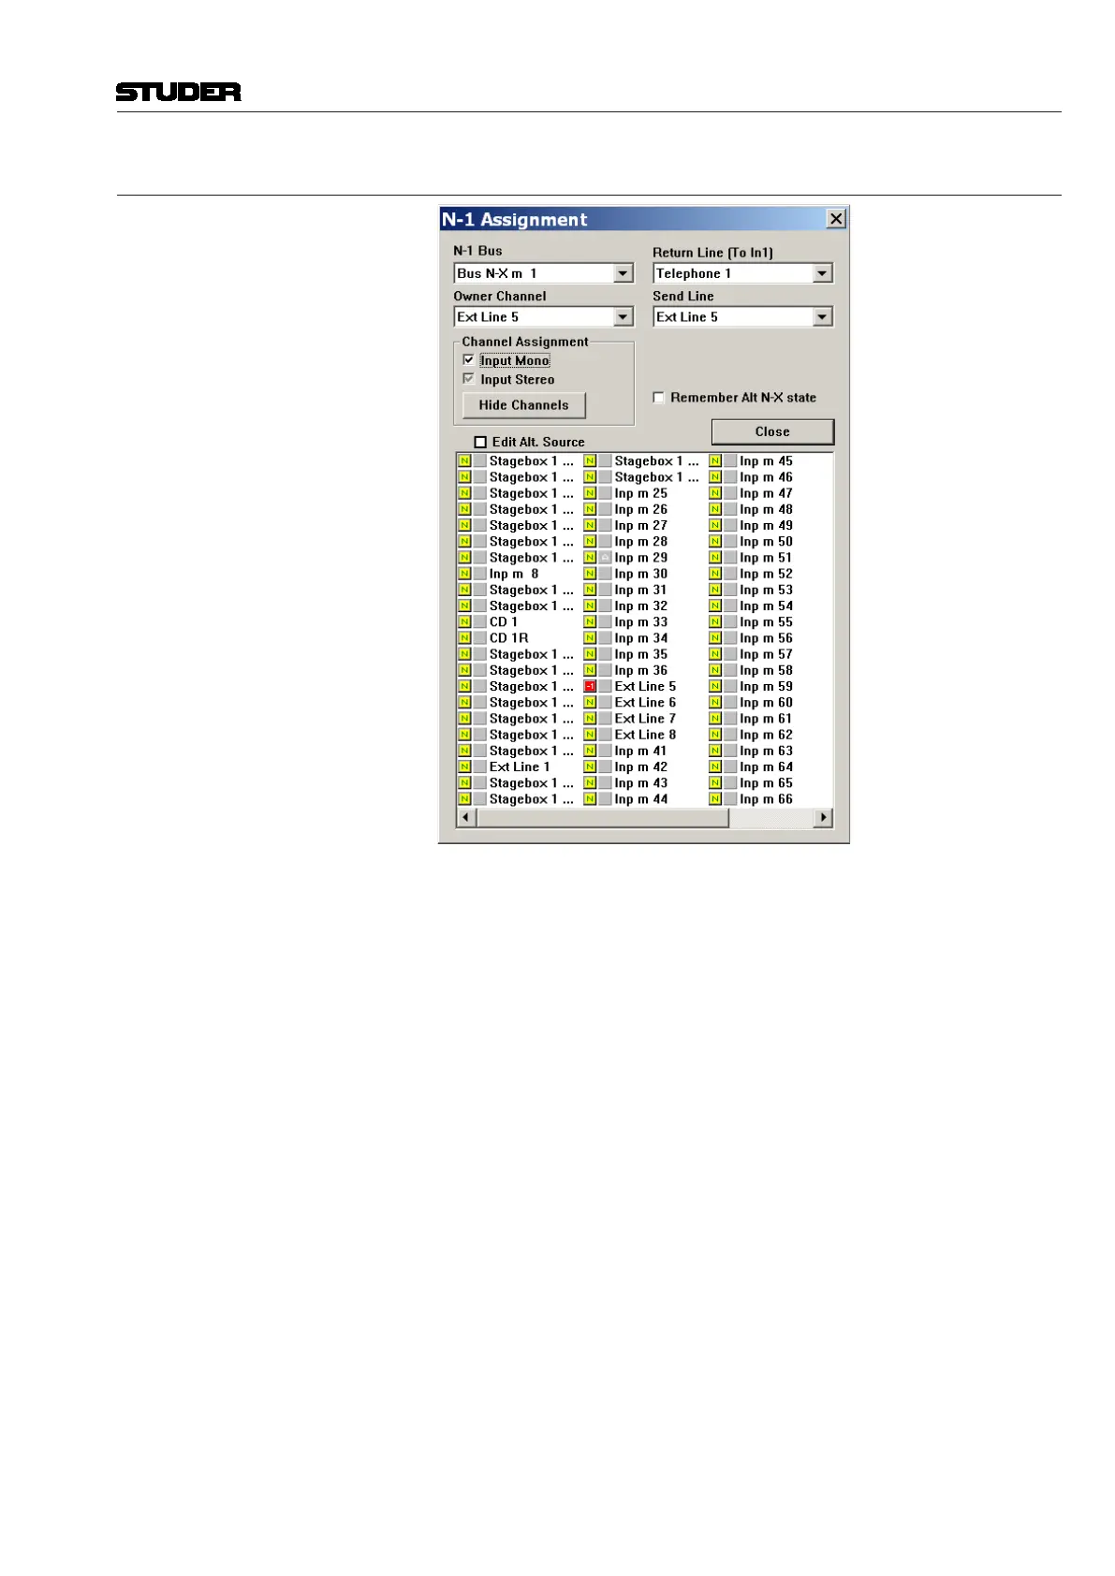Click the yellow N icon beside Inp m 45

[715, 461]
